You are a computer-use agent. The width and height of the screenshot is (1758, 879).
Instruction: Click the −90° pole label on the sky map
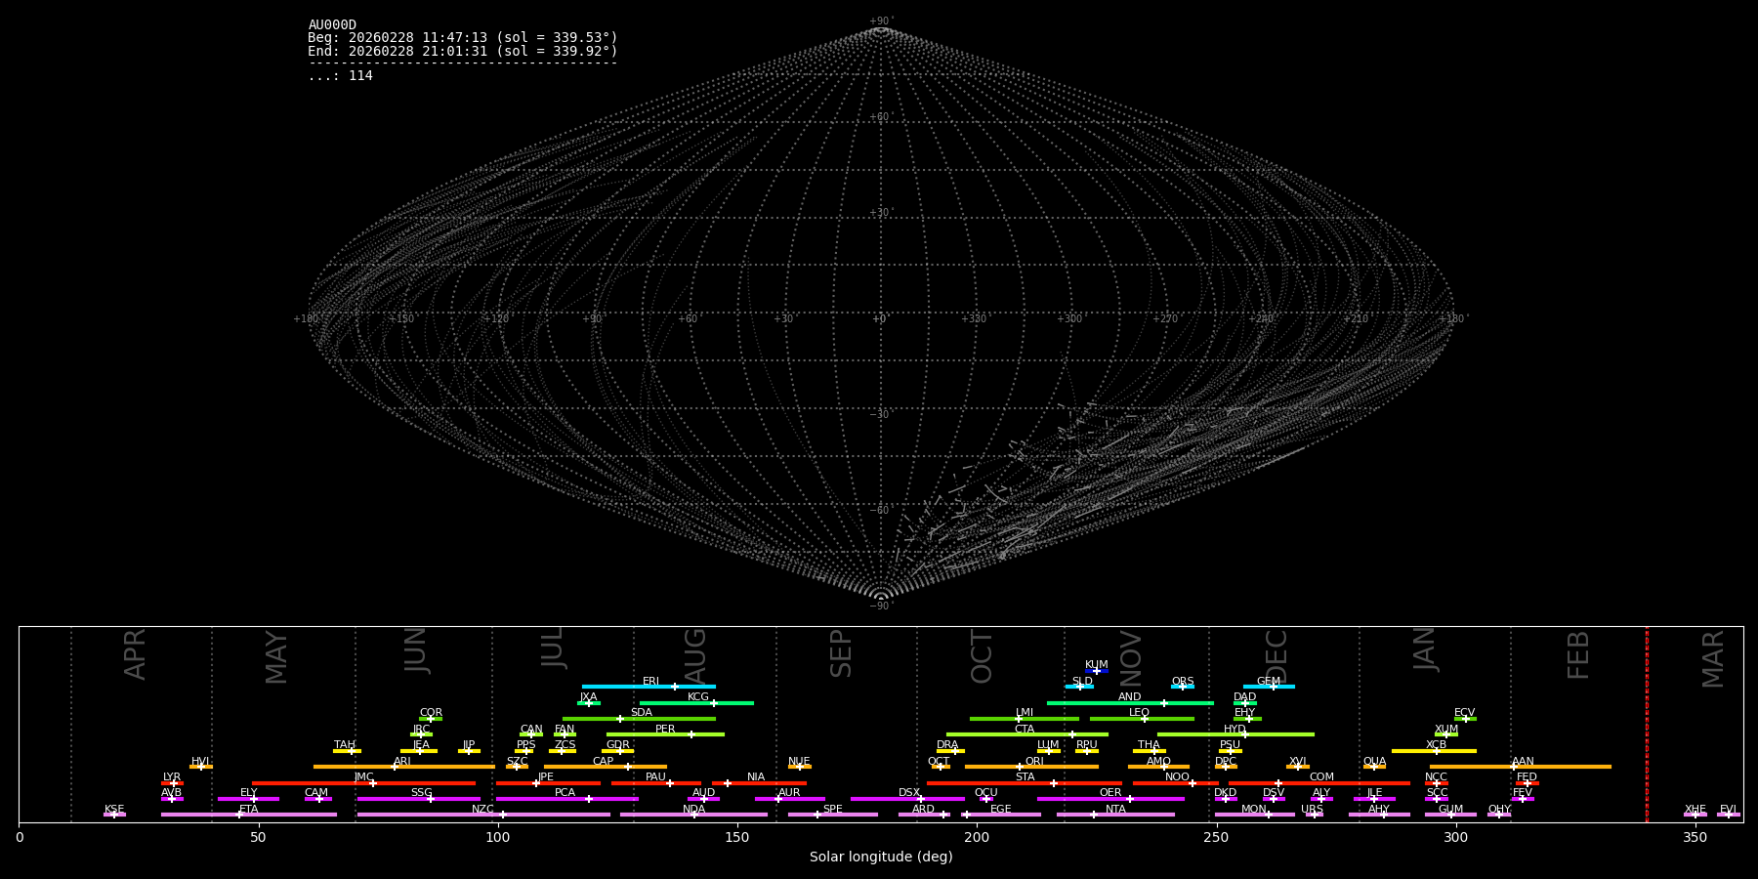(x=881, y=606)
